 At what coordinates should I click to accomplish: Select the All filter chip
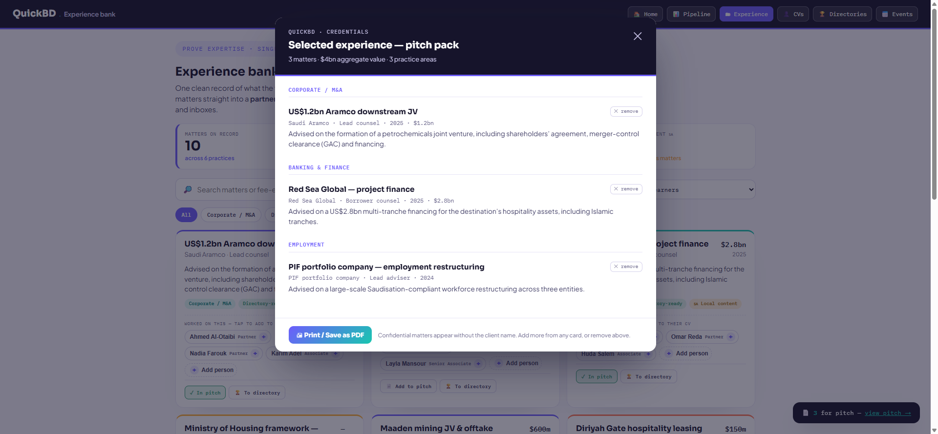[186, 215]
